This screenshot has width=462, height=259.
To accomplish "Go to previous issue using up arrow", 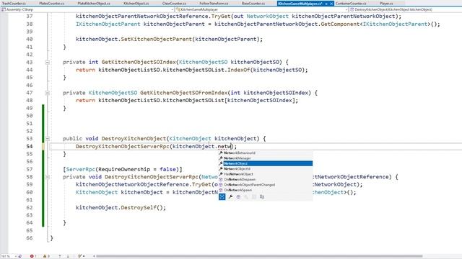I will coord(60,256).
